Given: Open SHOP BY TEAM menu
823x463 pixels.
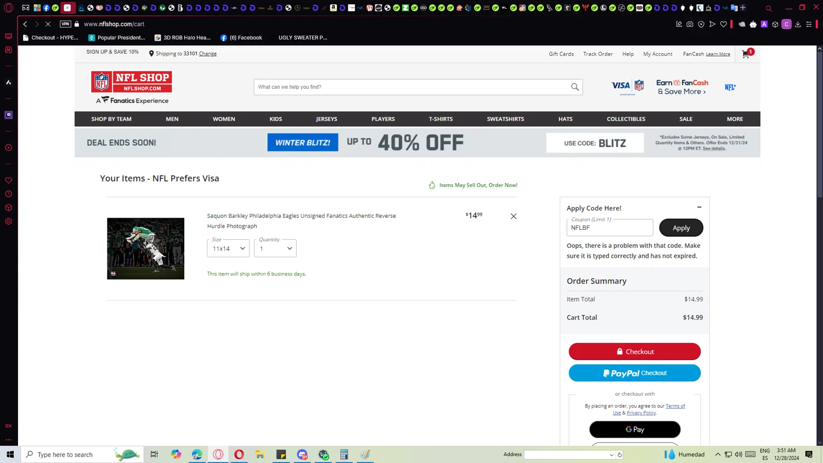Looking at the screenshot, I should click(111, 119).
